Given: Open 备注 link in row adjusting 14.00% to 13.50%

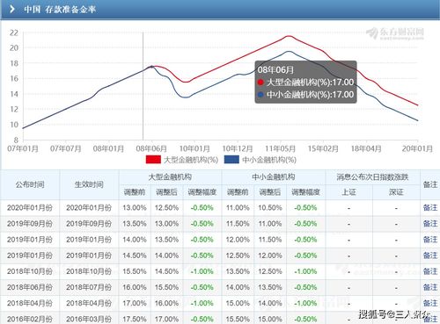Looking at the screenshot, I should coord(430,240).
